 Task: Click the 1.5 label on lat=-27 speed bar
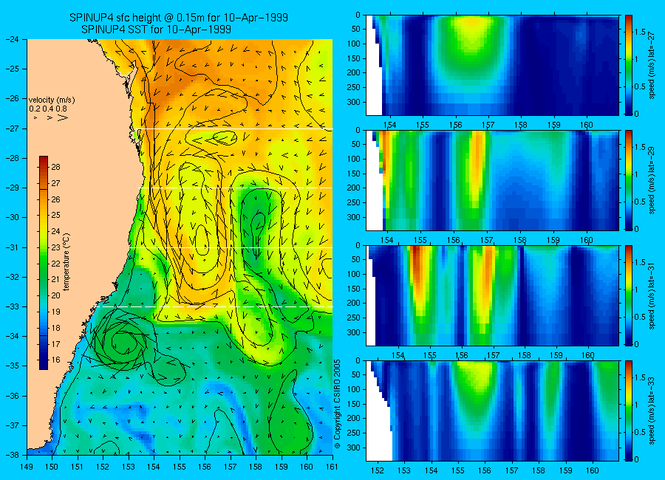640,32
